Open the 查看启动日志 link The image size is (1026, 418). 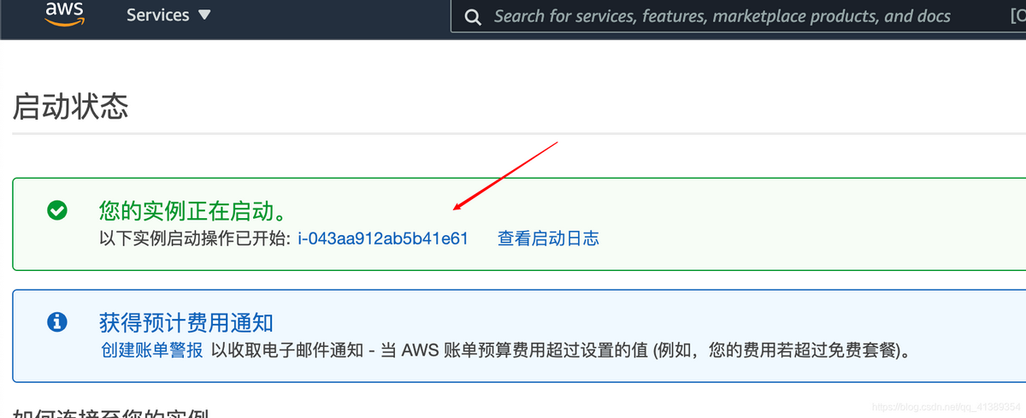coord(548,238)
